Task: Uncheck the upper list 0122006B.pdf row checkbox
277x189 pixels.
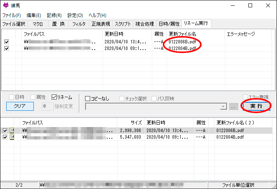Action: [7, 42]
